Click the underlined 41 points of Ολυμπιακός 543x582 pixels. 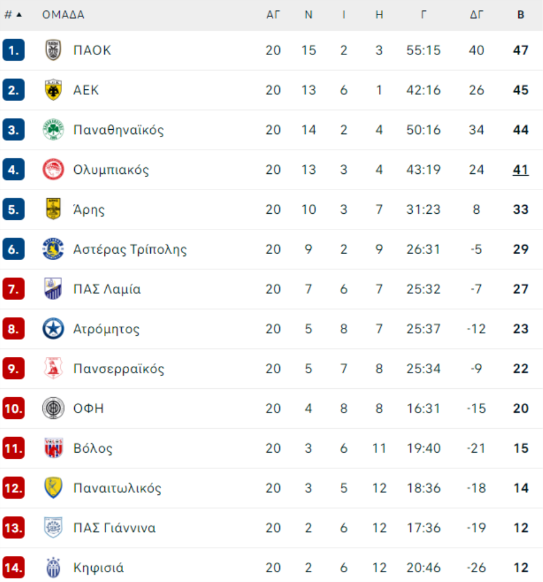[521, 170]
